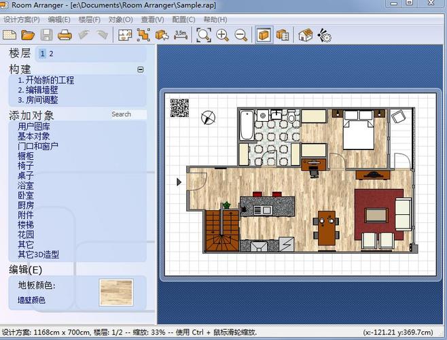The width and height of the screenshot is (447, 340).
Task: Expand the 门口和窗户 category
Action: click(x=38, y=146)
